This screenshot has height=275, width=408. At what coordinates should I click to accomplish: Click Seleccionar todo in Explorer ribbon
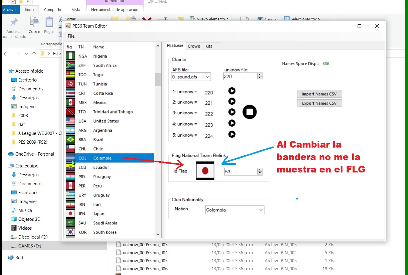(302, 19)
